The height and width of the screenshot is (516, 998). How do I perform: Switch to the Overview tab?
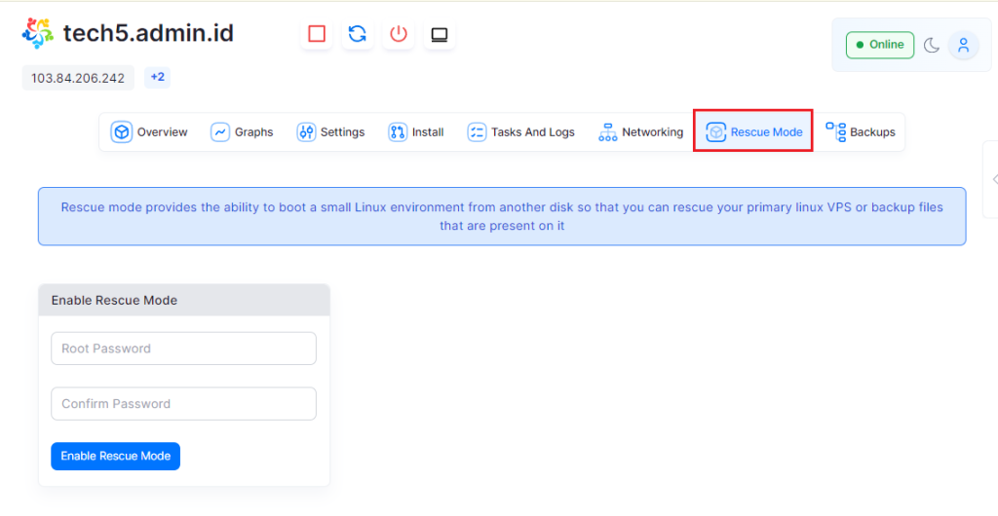pyautogui.click(x=149, y=132)
